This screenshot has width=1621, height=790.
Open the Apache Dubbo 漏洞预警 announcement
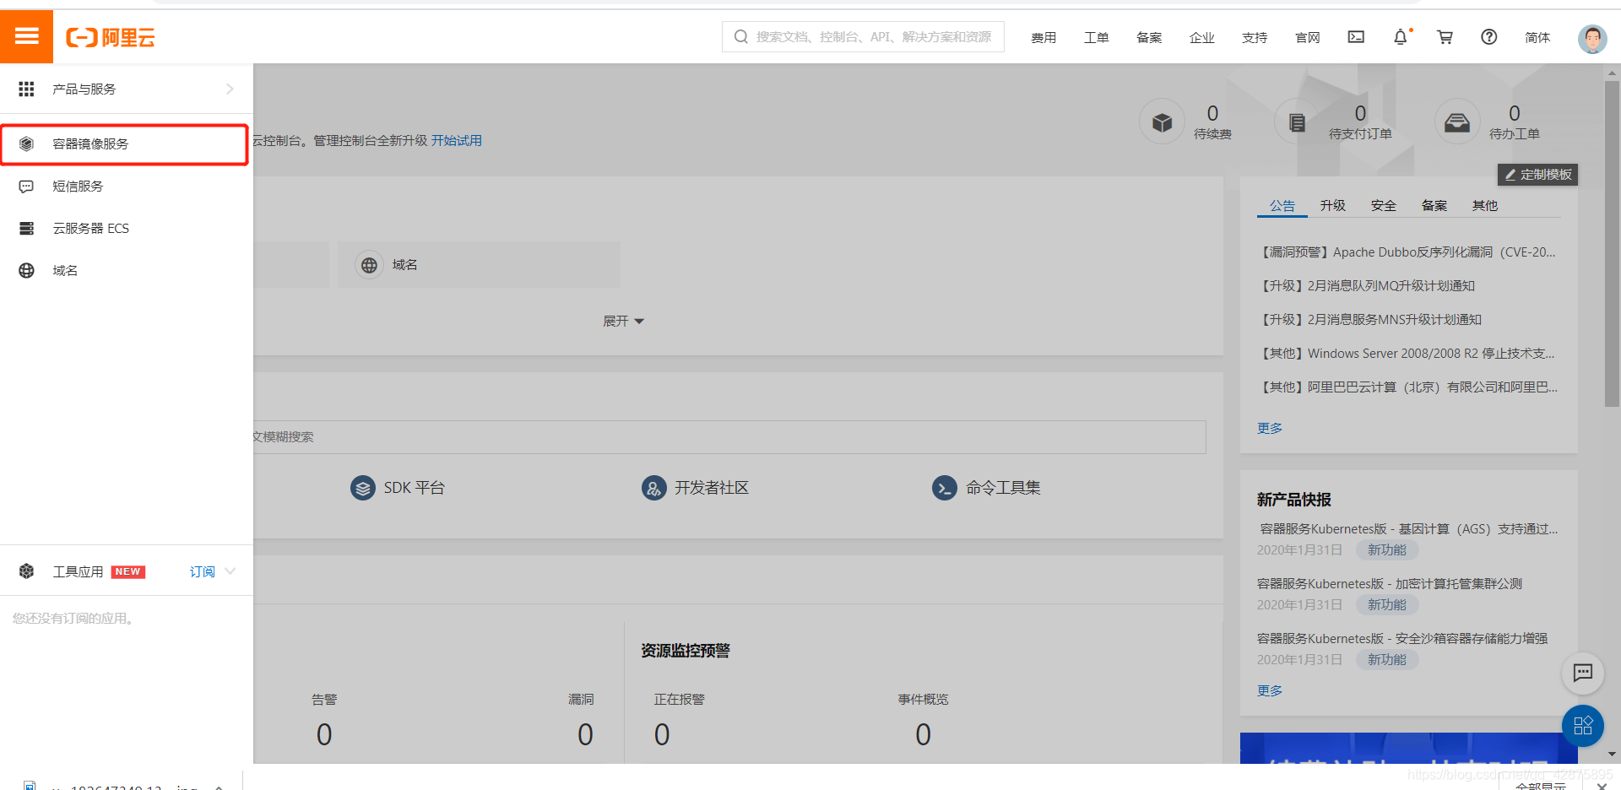[x=1407, y=252]
